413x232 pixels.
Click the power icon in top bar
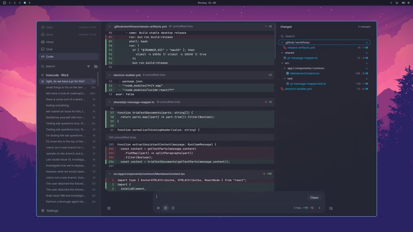tap(409, 3)
